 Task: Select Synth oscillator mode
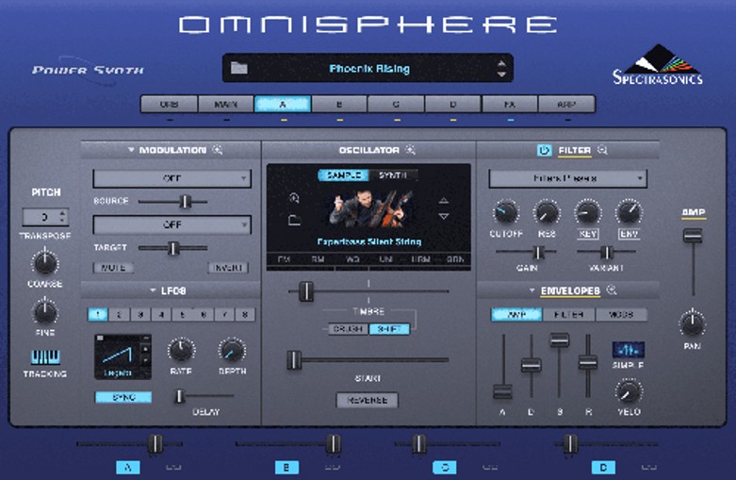click(x=393, y=175)
